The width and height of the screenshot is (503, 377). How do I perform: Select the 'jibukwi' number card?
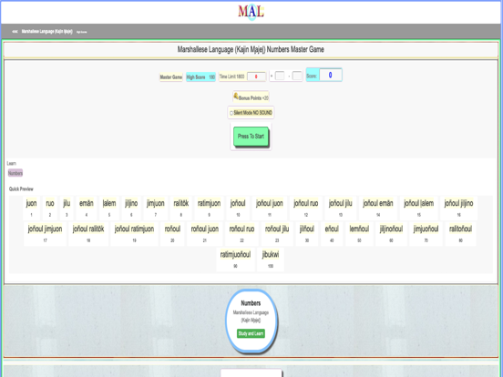tap(271, 260)
